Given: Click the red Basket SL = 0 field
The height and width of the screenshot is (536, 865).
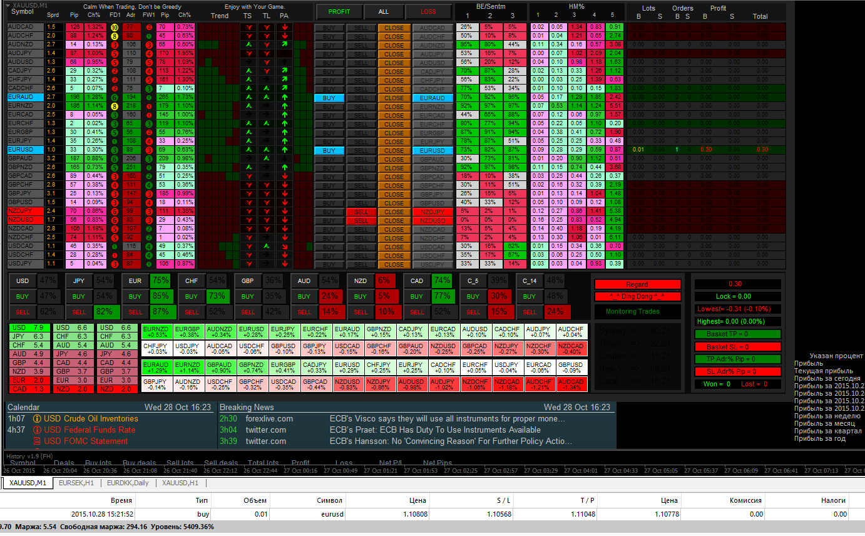Looking at the screenshot, I should point(738,347).
